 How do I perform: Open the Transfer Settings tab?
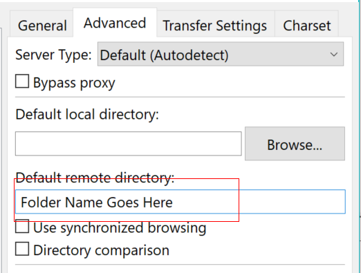click(x=215, y=24)
